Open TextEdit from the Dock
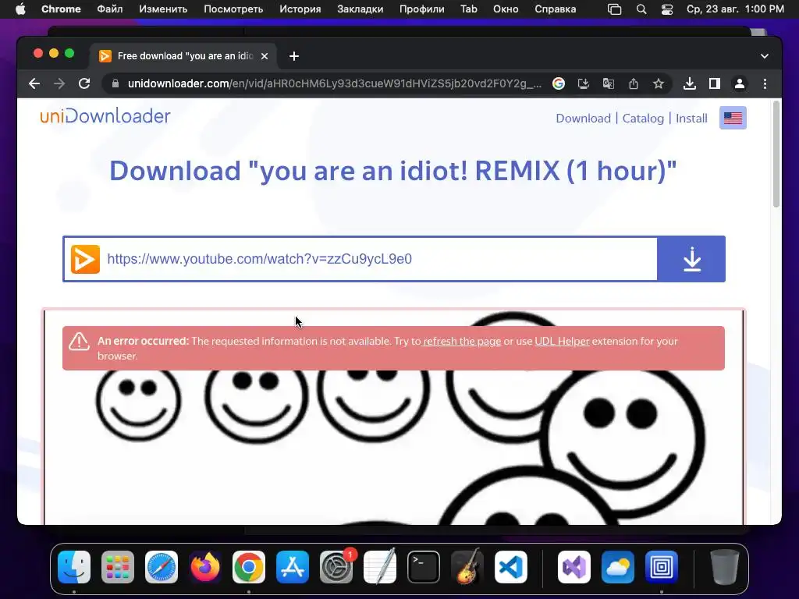The width and height of the screenshot is (799, 599). 380,567
